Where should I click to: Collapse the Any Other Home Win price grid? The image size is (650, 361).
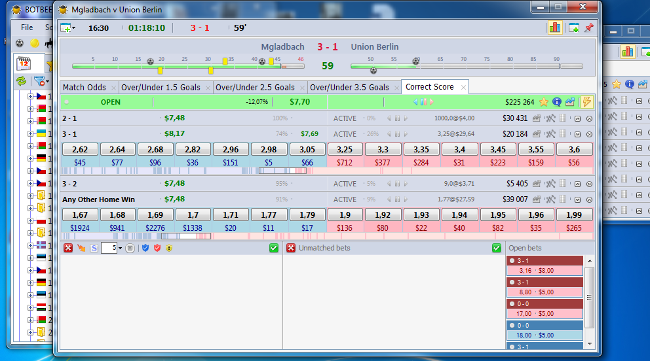(577, 199)
